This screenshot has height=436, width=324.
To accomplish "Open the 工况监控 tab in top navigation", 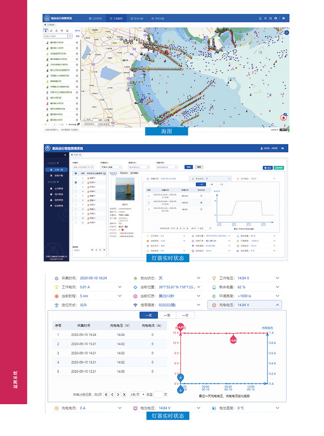I will 116,18.
